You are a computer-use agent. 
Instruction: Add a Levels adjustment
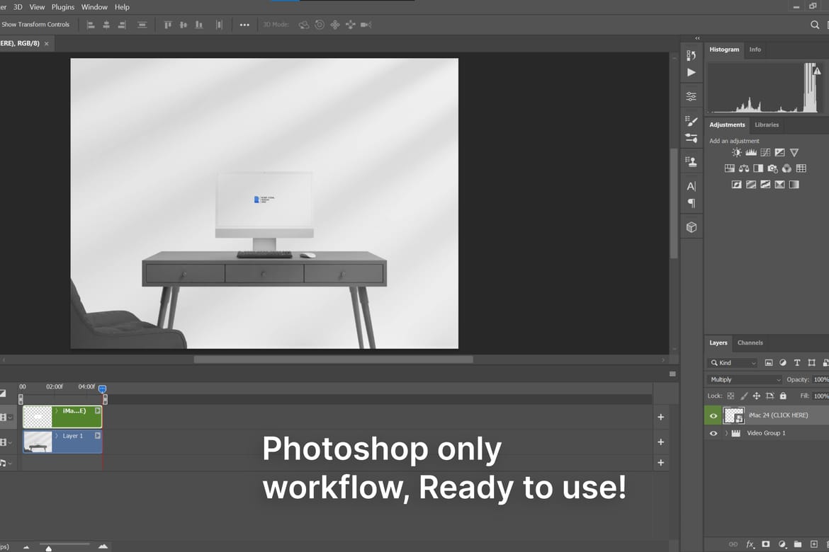coord(751,153)
